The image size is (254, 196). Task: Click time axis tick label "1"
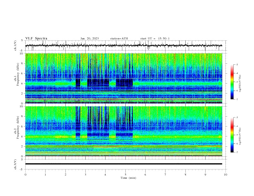click(45, 175)
